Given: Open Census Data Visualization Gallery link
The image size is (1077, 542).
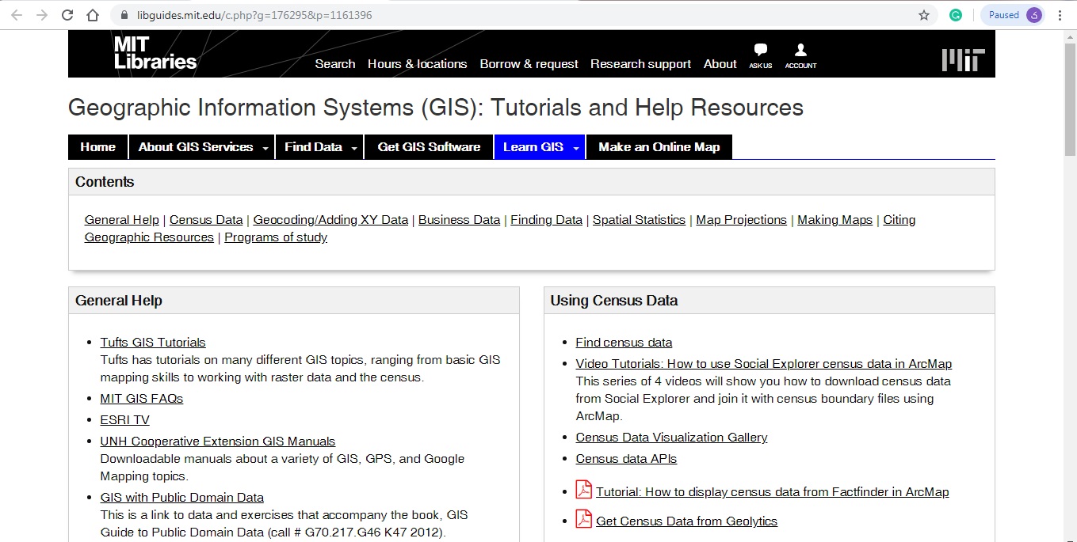Looking at the screenshot, I should (x=672, y=438).
